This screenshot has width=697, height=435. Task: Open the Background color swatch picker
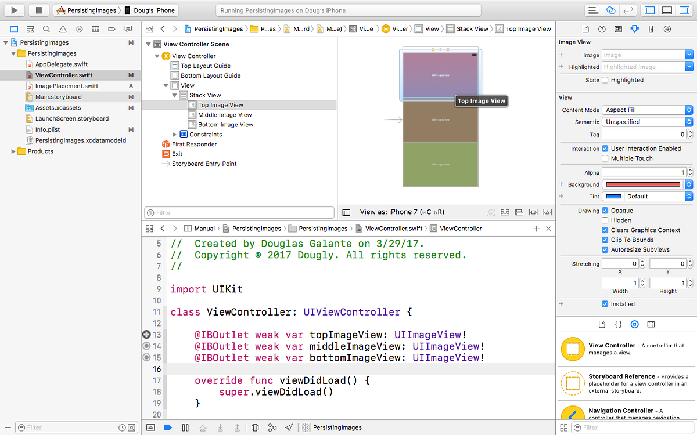click(x=644, y=184)
